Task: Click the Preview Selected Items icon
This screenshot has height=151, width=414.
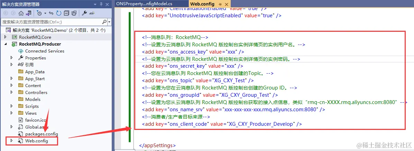Action: (92, 13)
